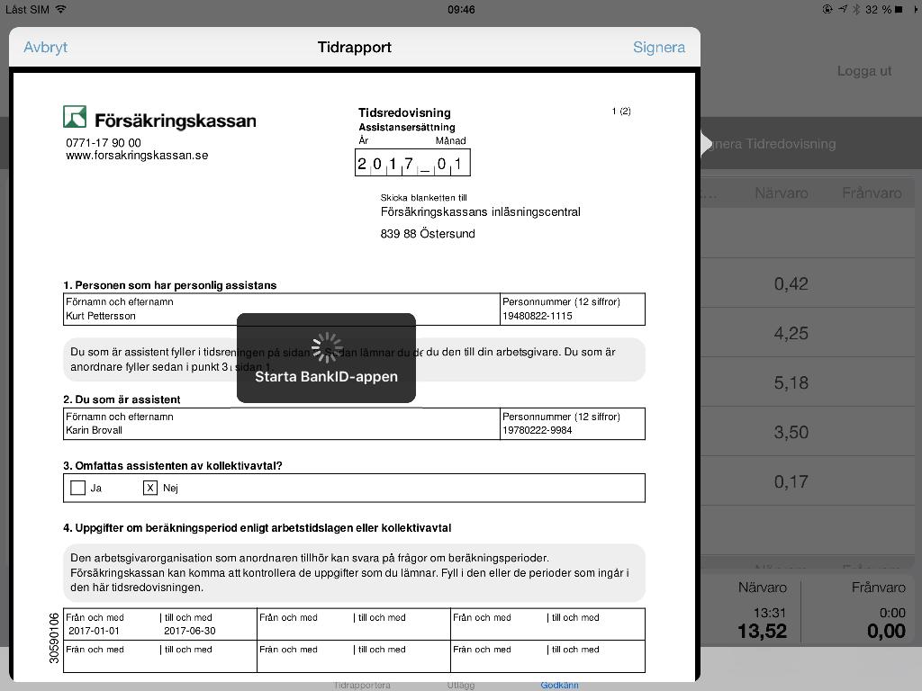The width and height of the screenshot is (922, 691).
Task: Toggle the Nej checkbox for kollektivavtal
Action: [150, 488]
